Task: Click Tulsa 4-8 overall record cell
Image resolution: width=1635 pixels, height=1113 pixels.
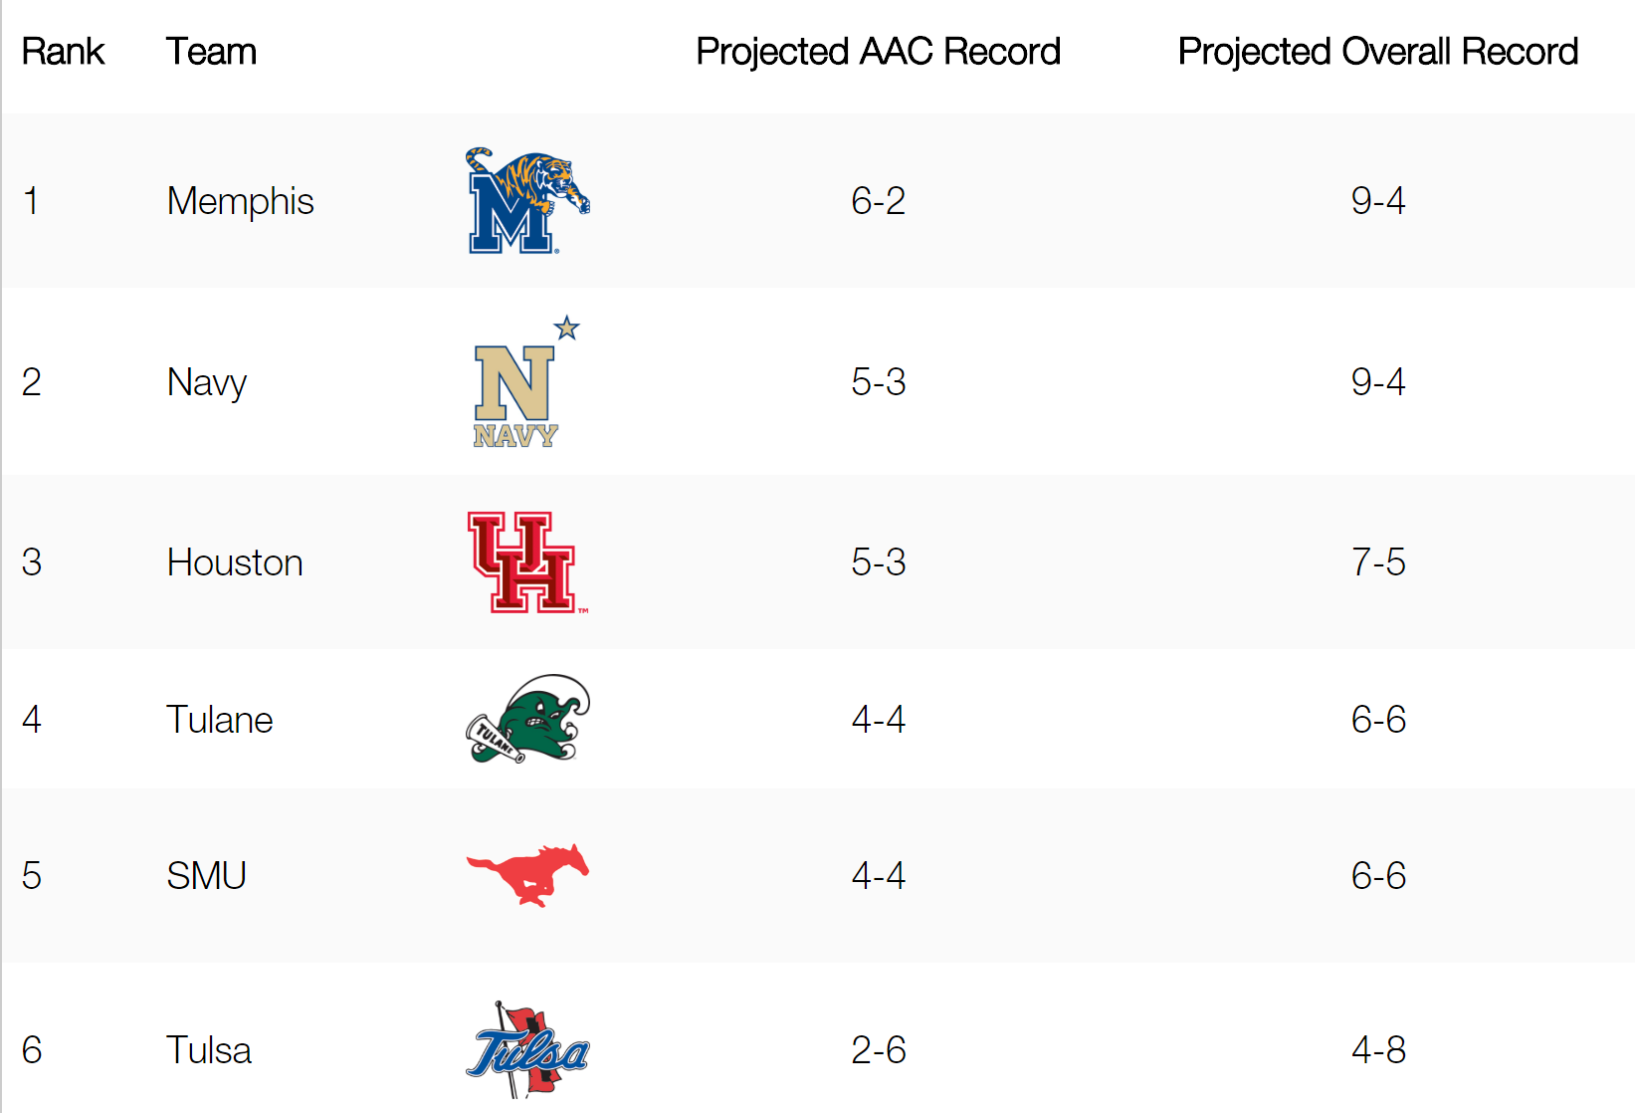Action: click(x=1378, y=1050)
